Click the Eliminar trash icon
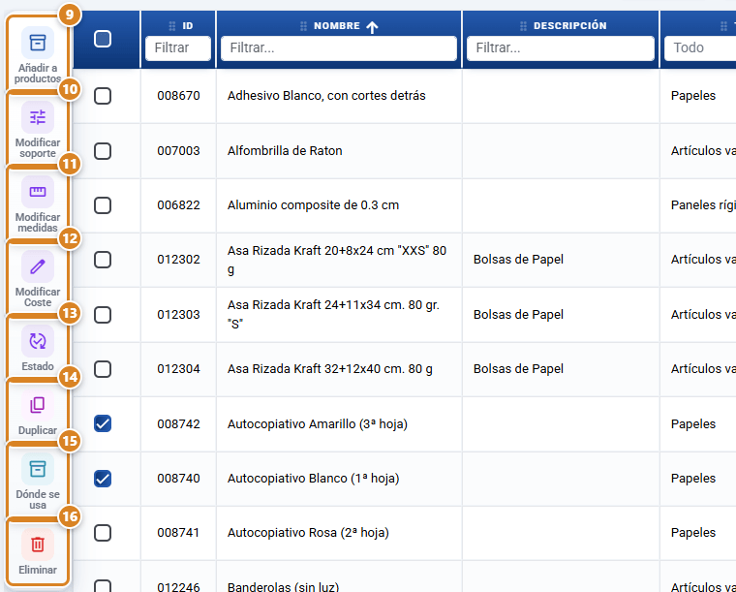The width and height of the screenshot is (736, 592). coord(38,545)
